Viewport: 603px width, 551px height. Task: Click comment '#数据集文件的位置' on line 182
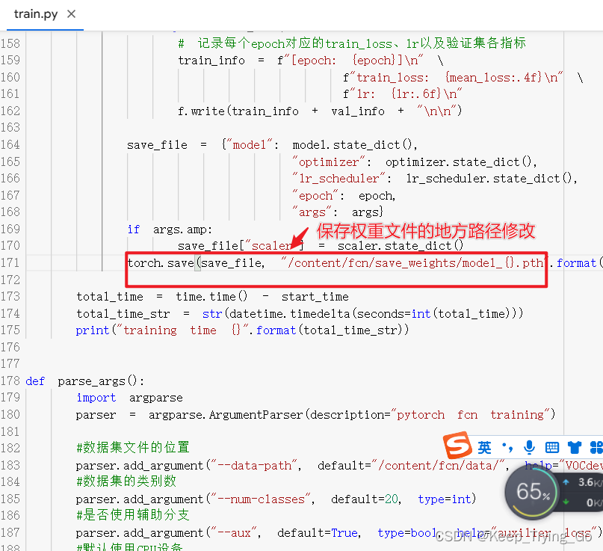coord(133,448)
